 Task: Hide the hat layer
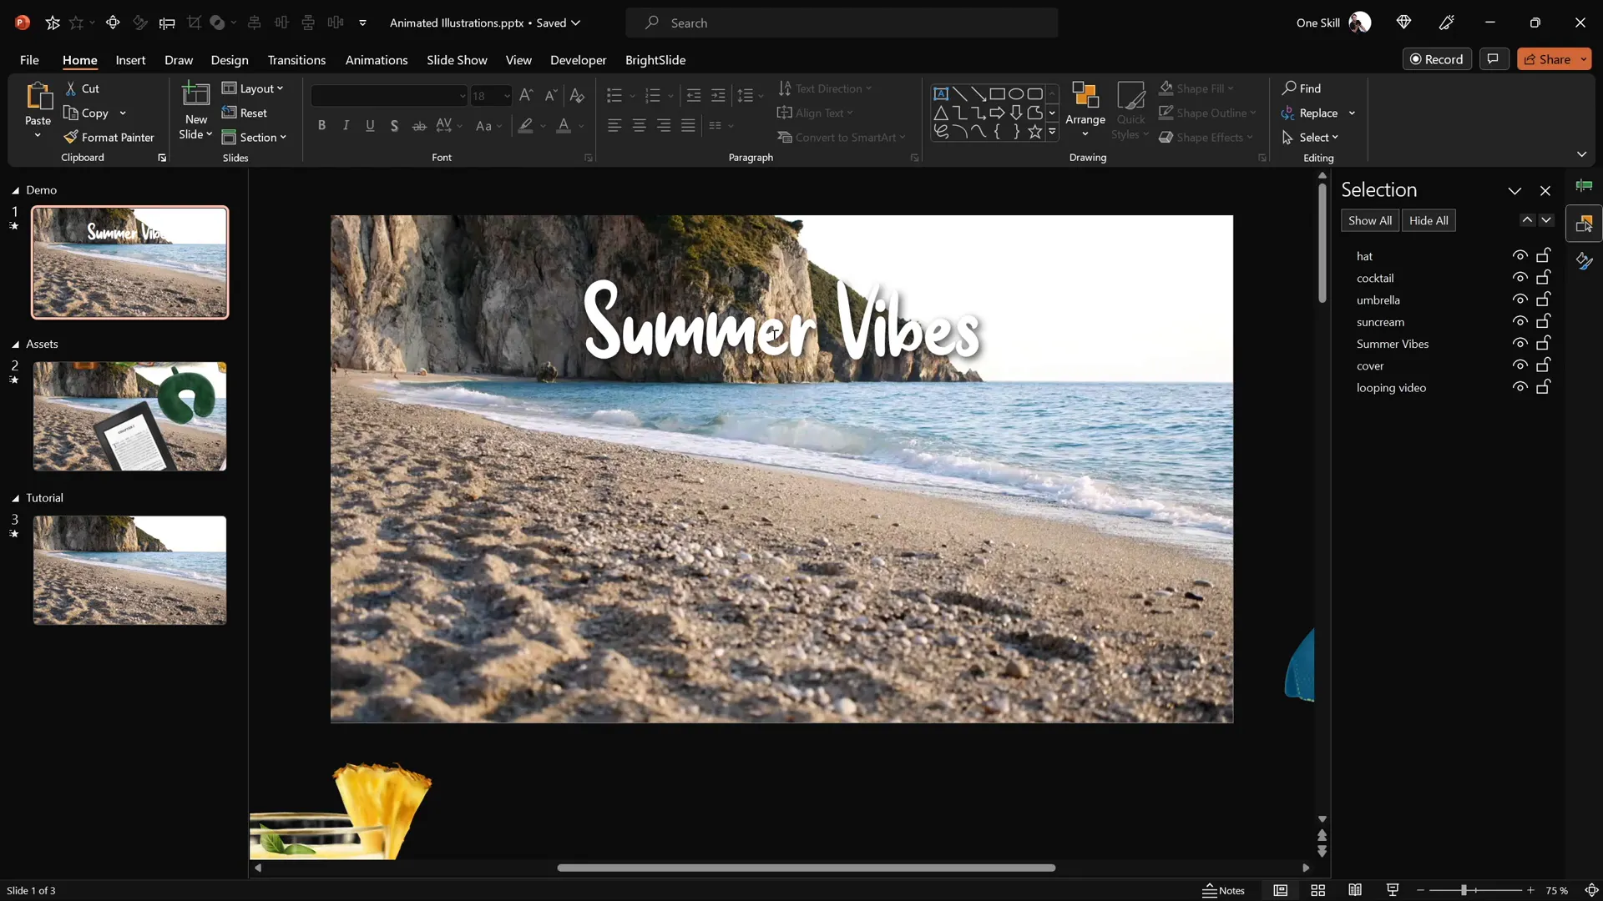[1520, 255]
